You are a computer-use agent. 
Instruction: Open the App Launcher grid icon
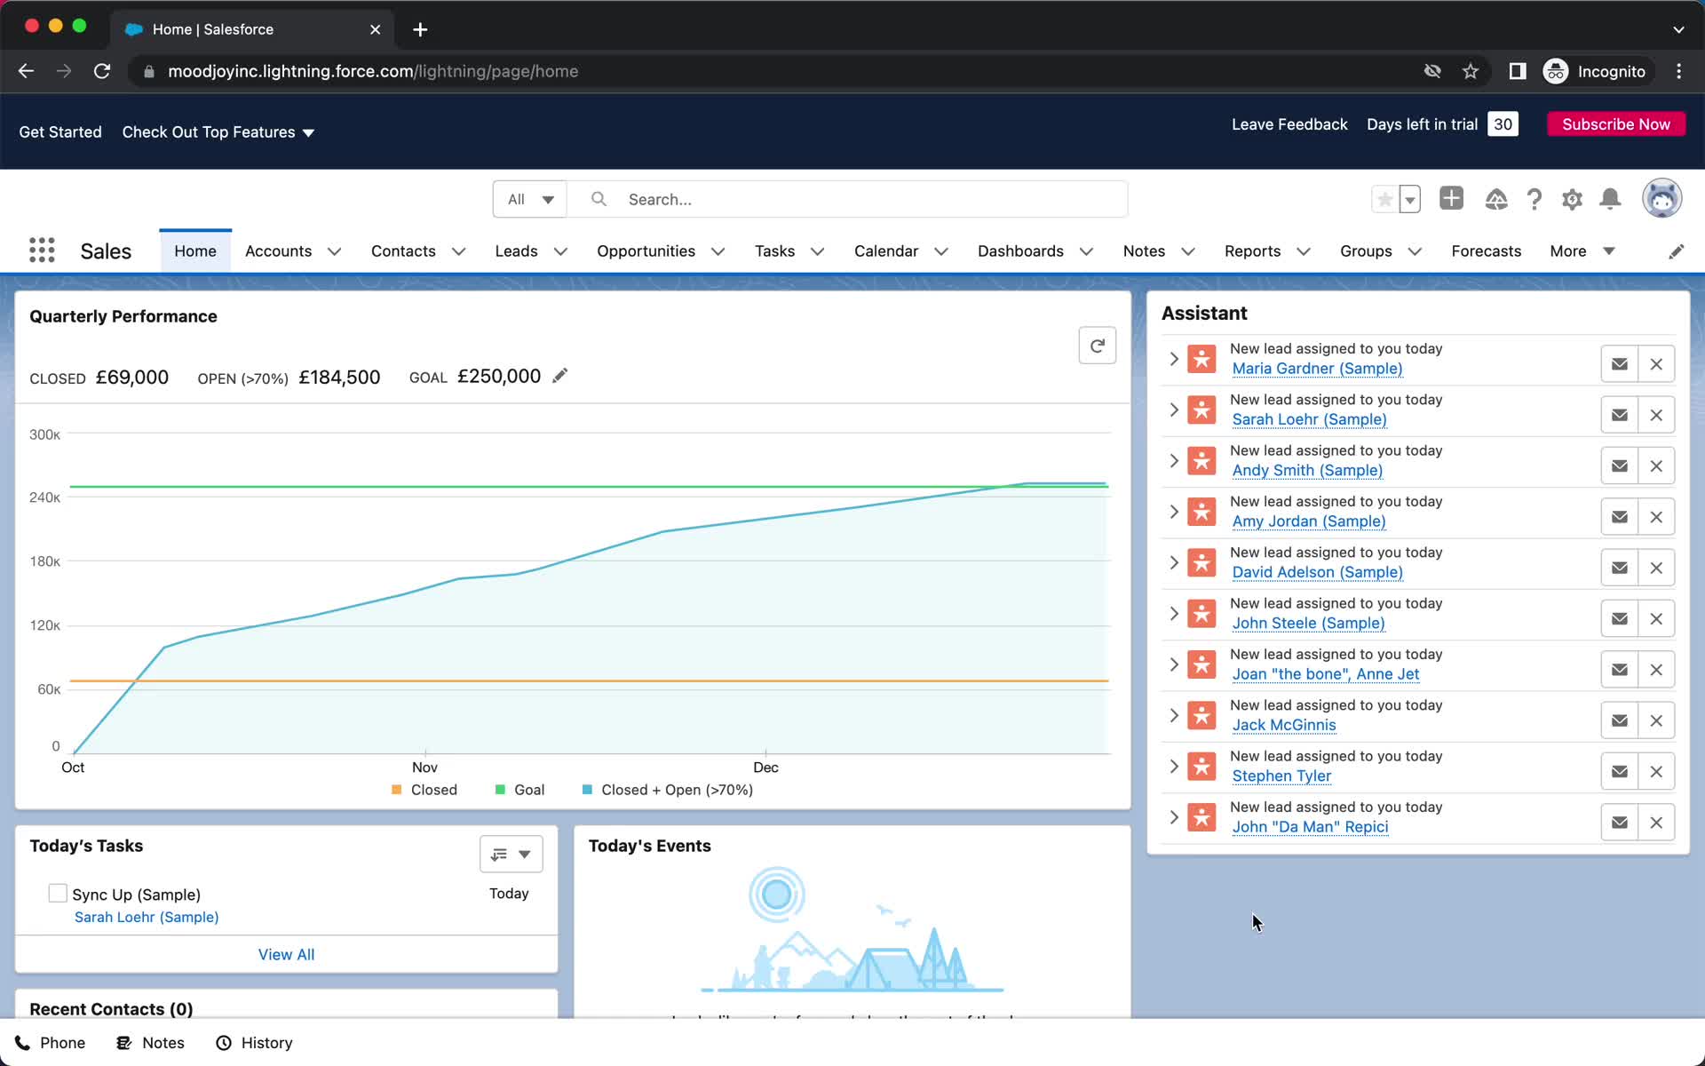(42, 251)
